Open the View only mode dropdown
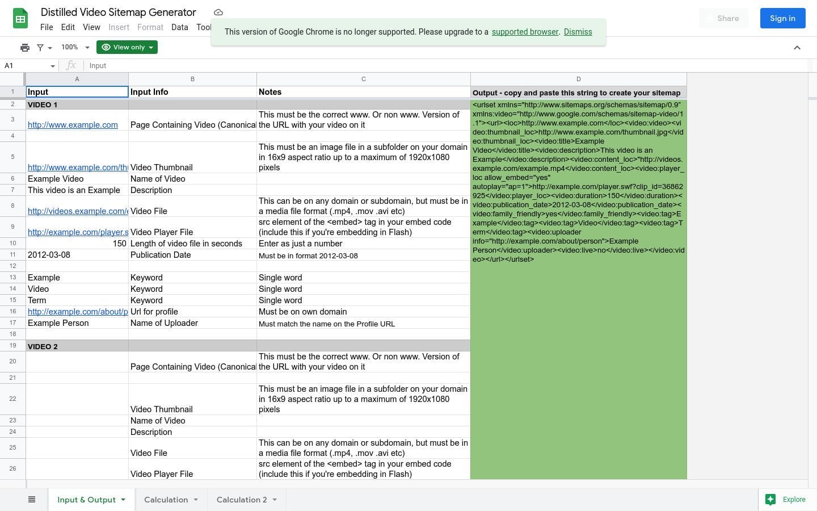This screenshot has height=511, width=817. click(127, 47)
